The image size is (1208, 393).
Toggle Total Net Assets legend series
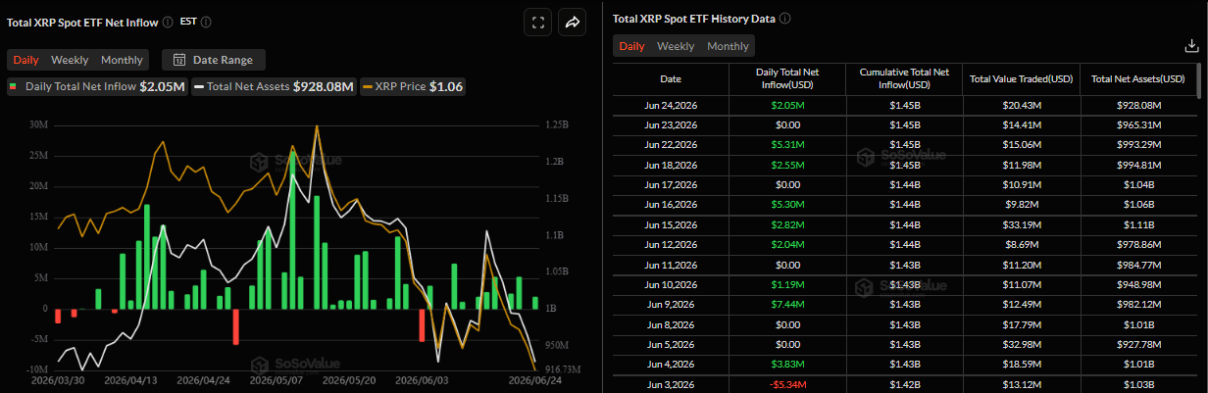click(x=274, y=86)
